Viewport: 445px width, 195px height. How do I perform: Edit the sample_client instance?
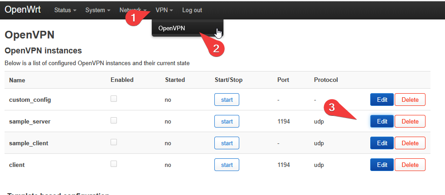click(382, 143)
